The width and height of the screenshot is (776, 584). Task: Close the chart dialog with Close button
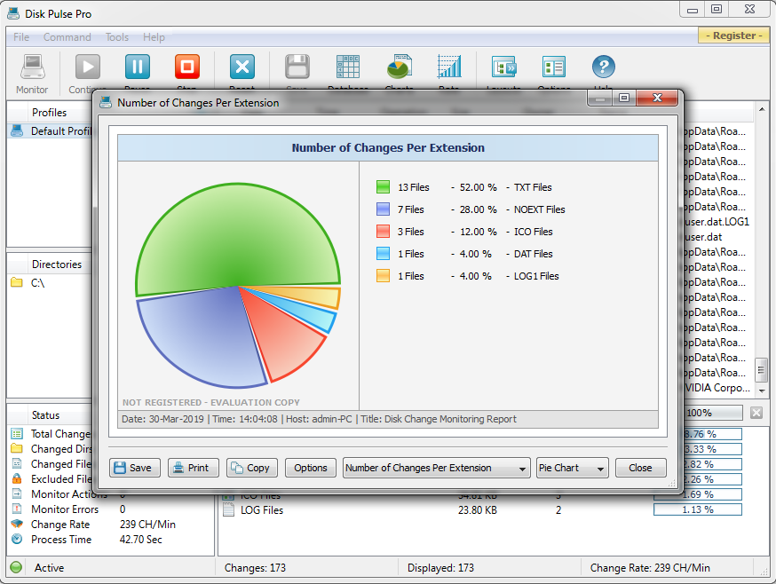point(640,468)
